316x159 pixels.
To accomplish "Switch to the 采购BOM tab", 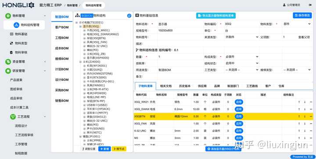I will point(62,90).
